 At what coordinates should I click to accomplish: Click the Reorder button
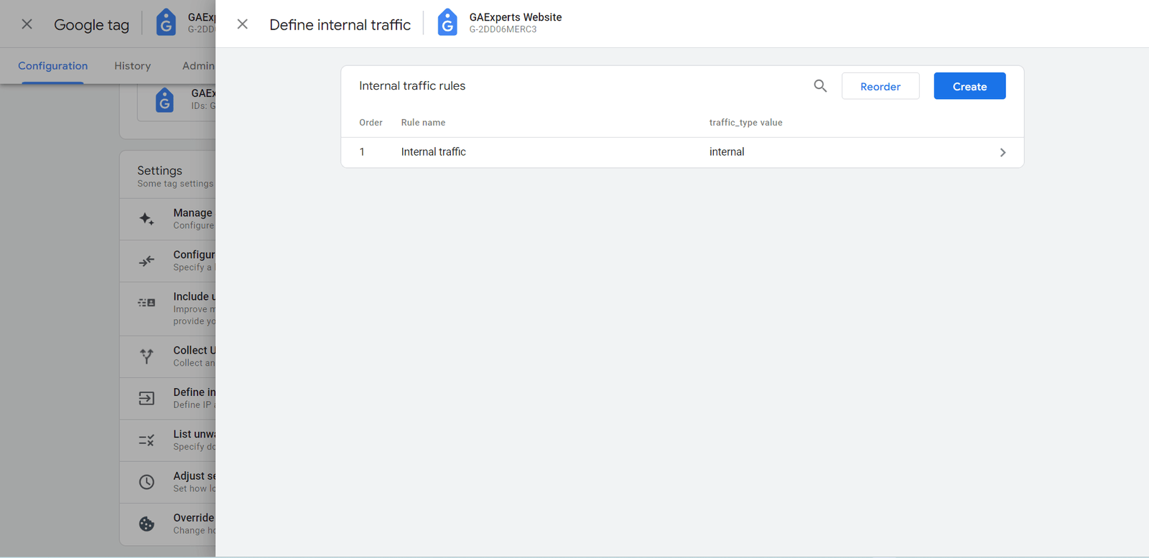[x=880, y=85]
